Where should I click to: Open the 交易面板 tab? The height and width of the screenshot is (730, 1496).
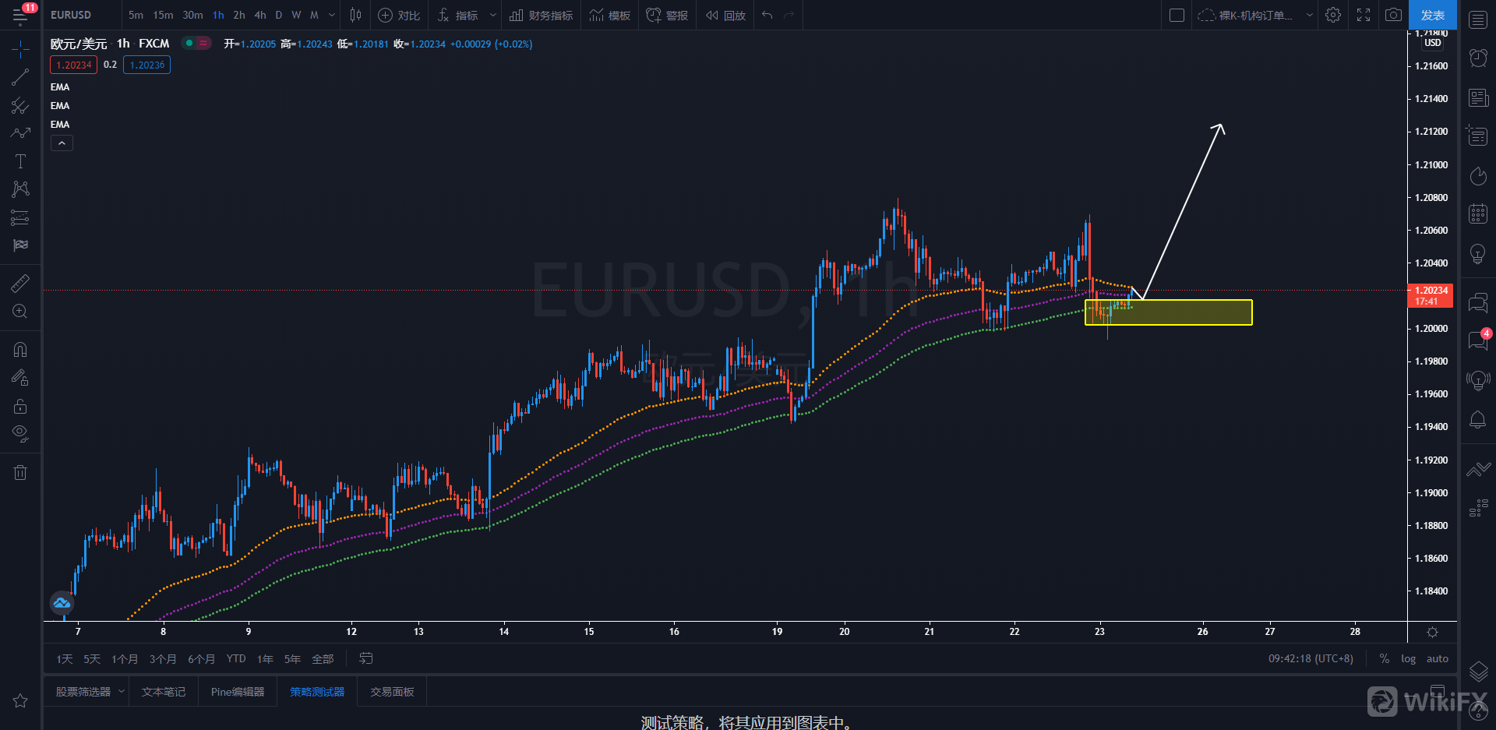coord(392,692)
